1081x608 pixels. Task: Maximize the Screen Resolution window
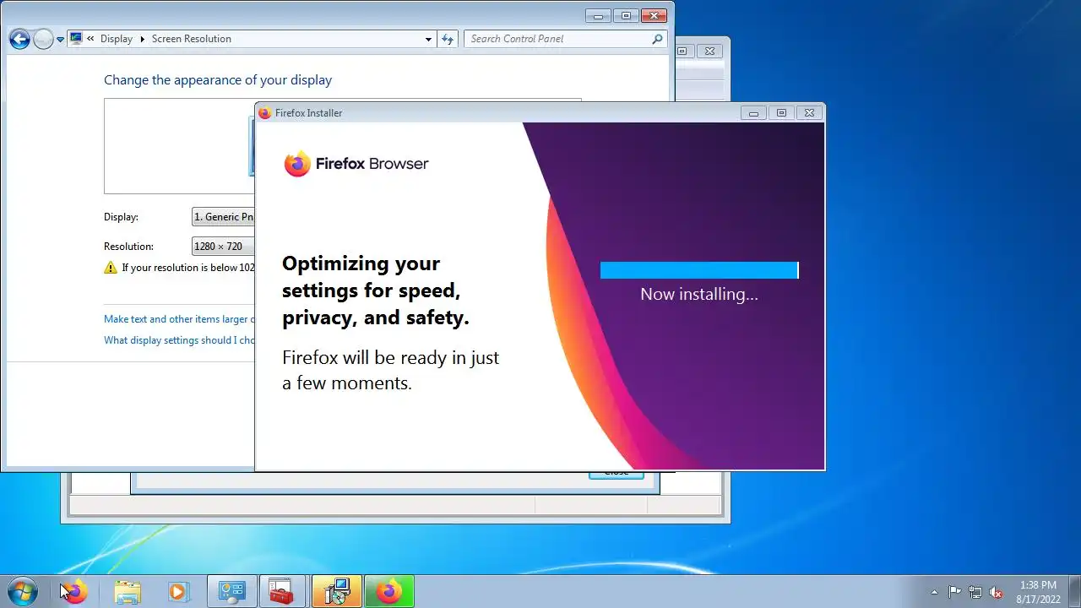coord(626,15)
